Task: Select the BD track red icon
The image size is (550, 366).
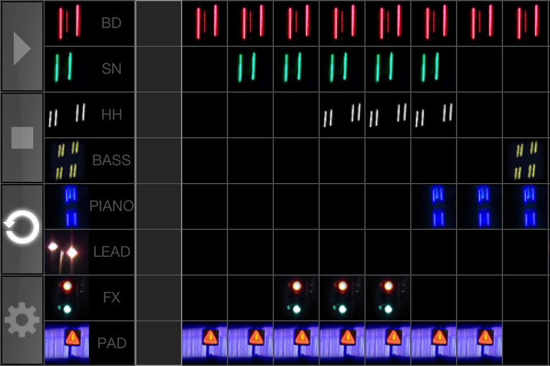Action: (68, 23)
